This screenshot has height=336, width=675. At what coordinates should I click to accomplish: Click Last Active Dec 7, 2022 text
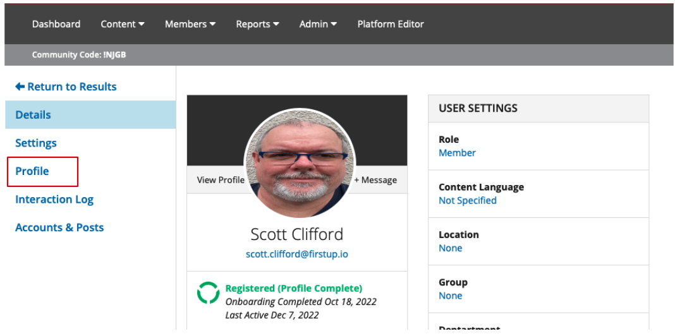coord(272,315)
